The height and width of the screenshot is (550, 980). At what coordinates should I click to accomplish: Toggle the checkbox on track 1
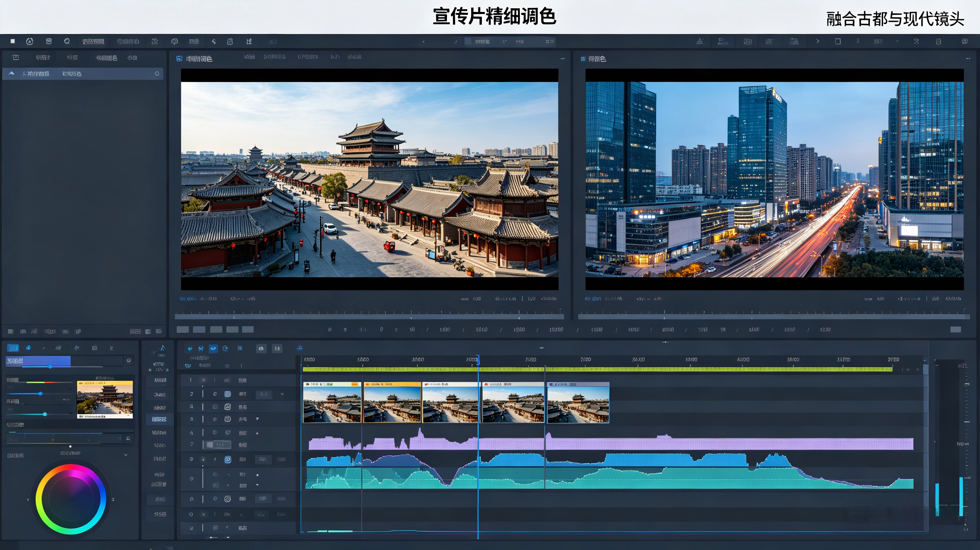[x=203, y=380]
